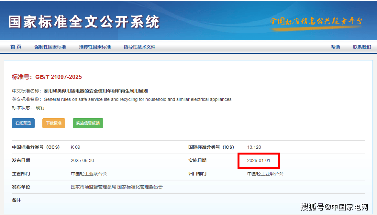Image resolution: width=377 pixels, height=215 pixels.
Task: Click the CCS value K 09
Action: click(75, 147)
